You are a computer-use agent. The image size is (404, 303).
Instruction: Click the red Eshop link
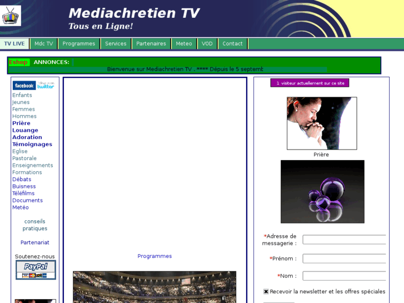18,62
